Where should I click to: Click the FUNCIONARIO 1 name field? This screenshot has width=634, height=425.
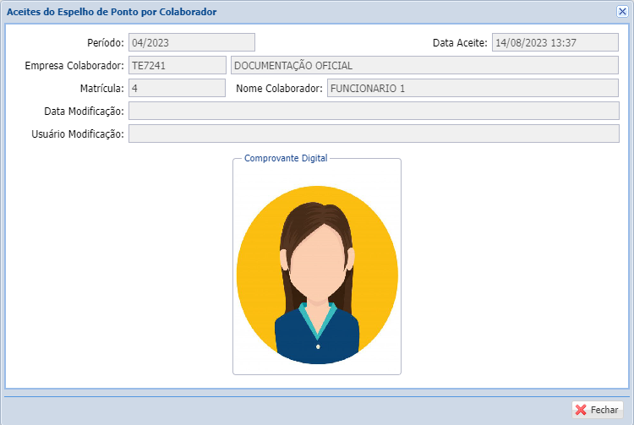click(x=473, y=88)
